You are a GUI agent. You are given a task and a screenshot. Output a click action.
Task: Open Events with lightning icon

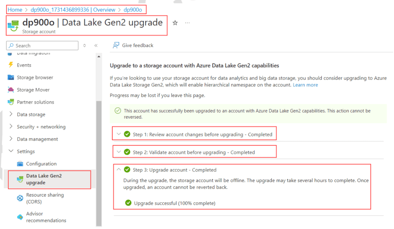tap(11, 65)
